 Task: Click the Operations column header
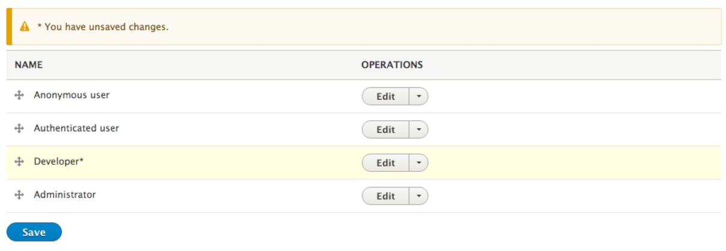392,65
